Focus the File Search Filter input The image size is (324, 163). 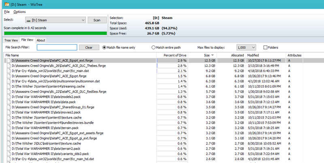tap(57, 47)
